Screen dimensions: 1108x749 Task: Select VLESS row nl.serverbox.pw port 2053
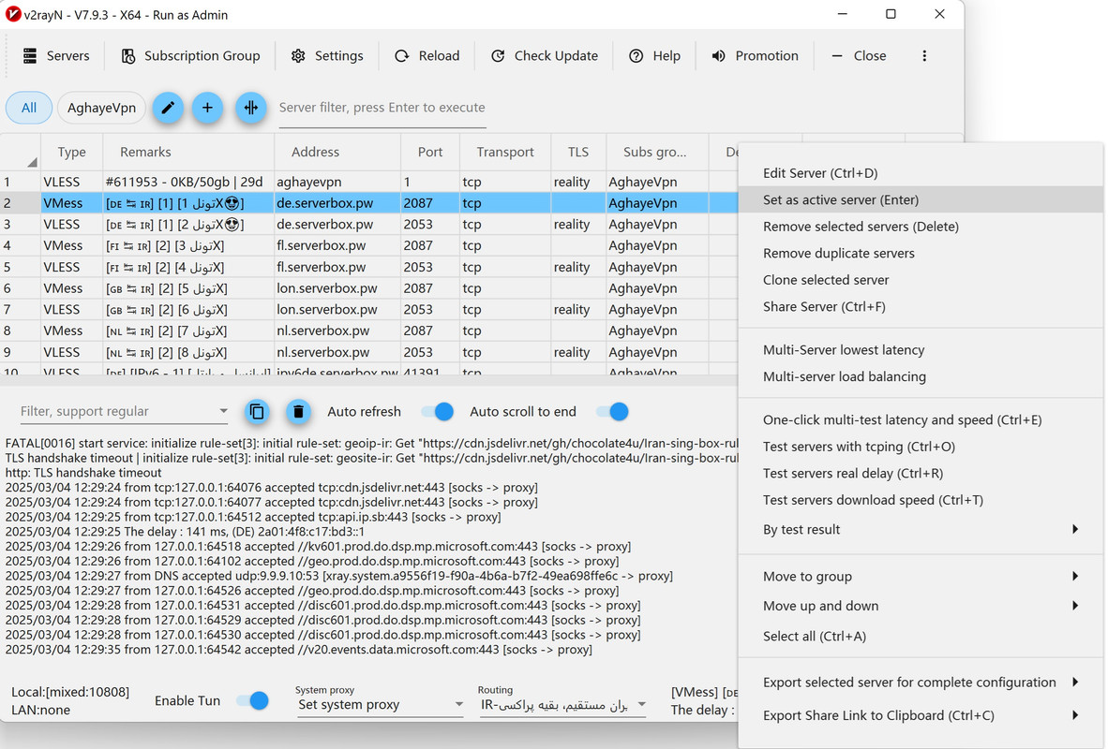[x=368, y=351]
